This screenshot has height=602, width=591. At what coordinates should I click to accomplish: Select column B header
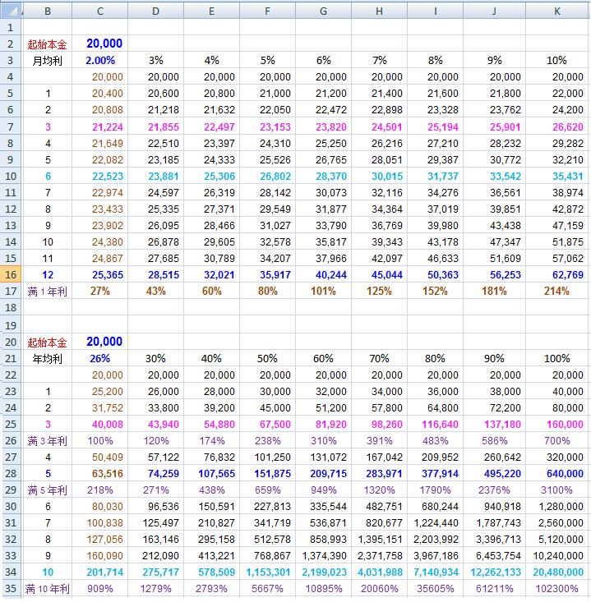47,11
